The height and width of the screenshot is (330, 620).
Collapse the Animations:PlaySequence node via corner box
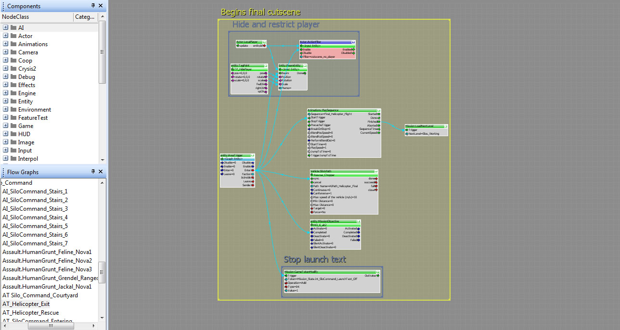(x=378, y=110)
